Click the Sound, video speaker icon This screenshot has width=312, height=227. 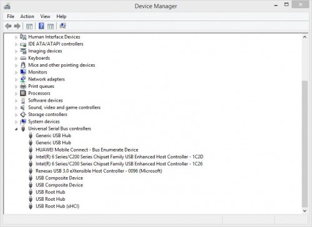(x=22, y=107)
